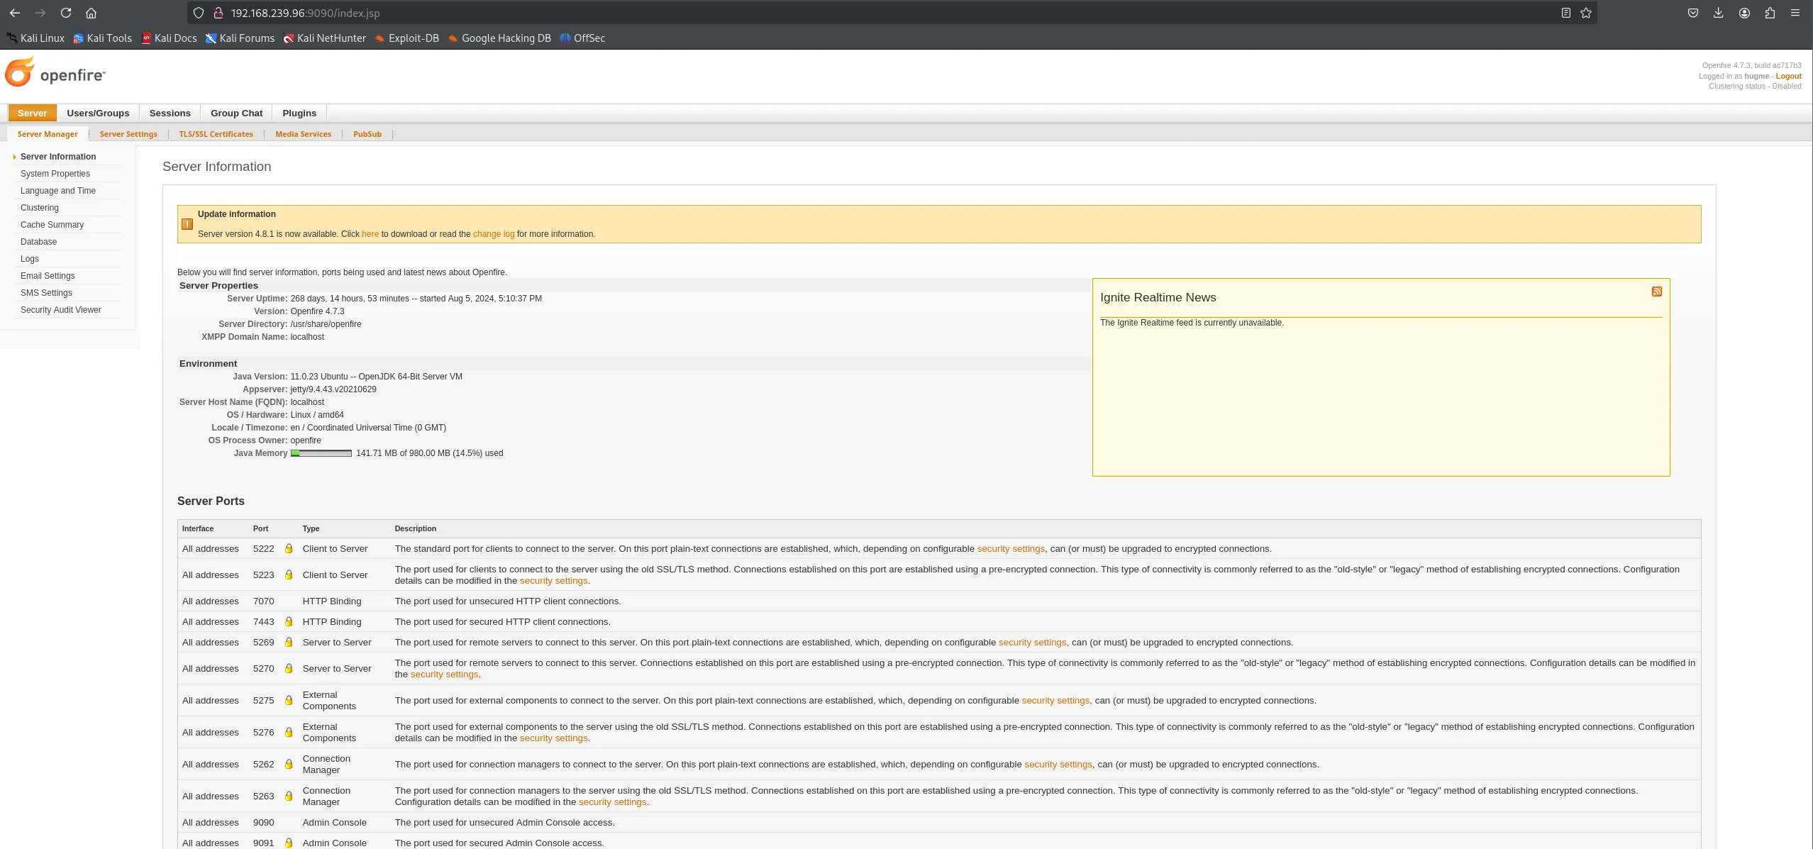Click the Openfire flame logo
Viewport: 1813px width, 849px height.
[20, 72]
